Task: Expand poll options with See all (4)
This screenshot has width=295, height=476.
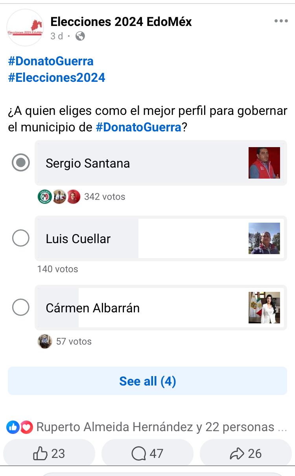Action: coord(147,381)
